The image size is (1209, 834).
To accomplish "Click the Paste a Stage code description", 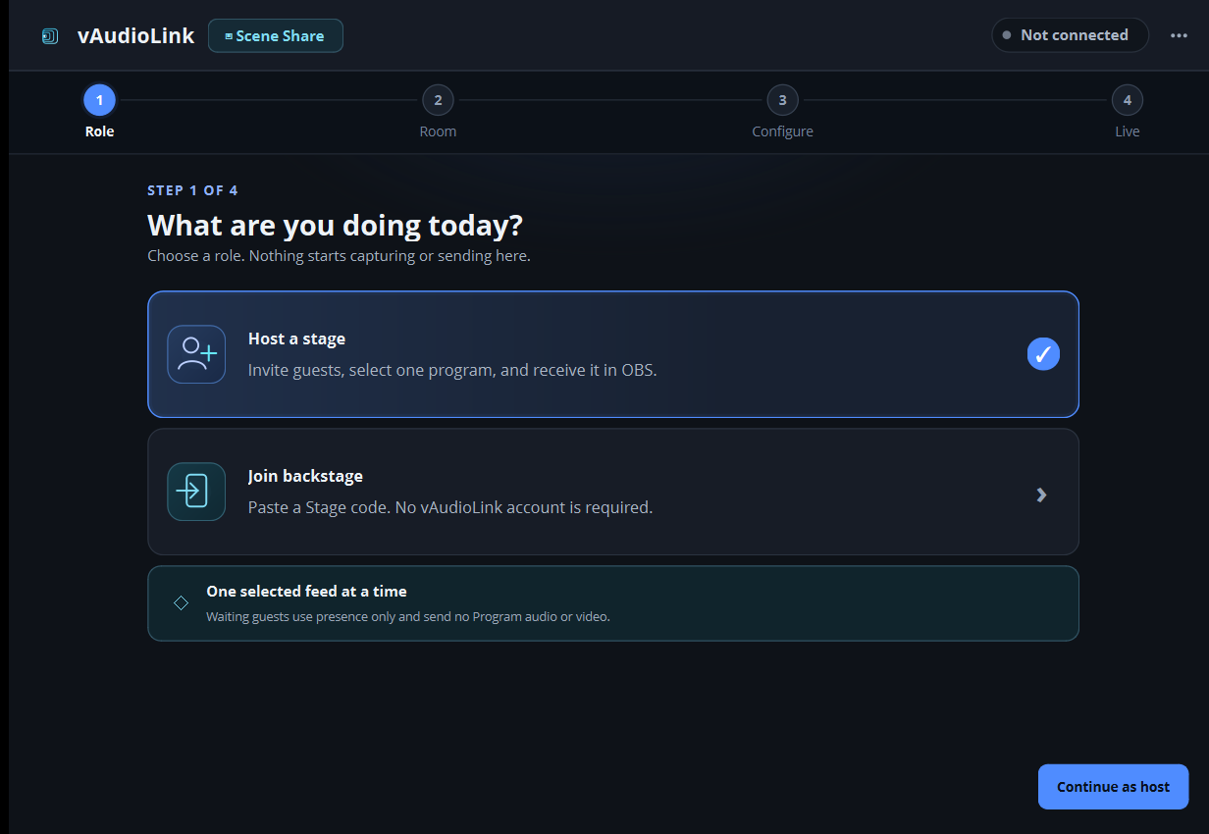I will coord(450,508).
